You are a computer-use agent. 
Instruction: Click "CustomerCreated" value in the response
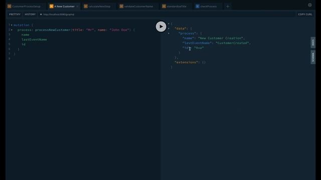click(x=232, y=43)
